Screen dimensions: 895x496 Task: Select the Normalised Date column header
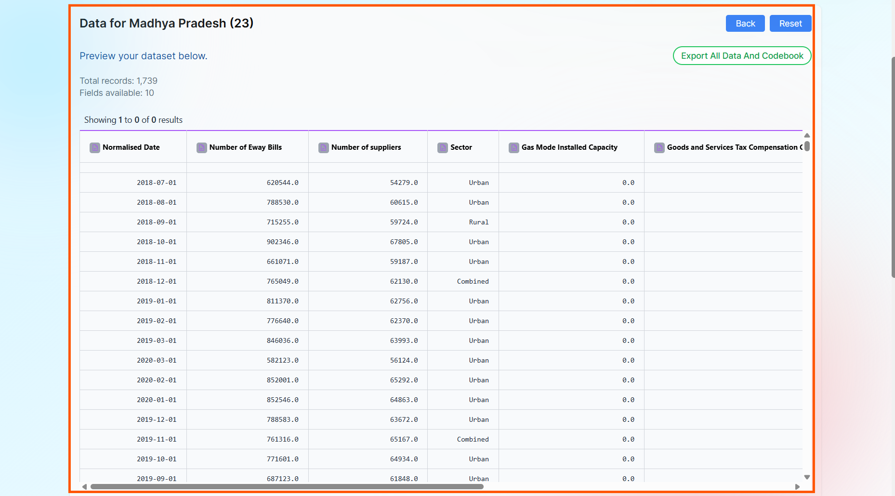[131, 147]
